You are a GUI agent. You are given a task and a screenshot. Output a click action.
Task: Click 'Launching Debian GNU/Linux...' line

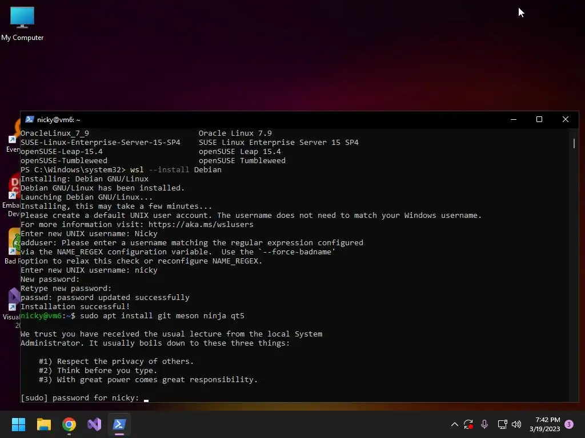(x=87, y=197)
